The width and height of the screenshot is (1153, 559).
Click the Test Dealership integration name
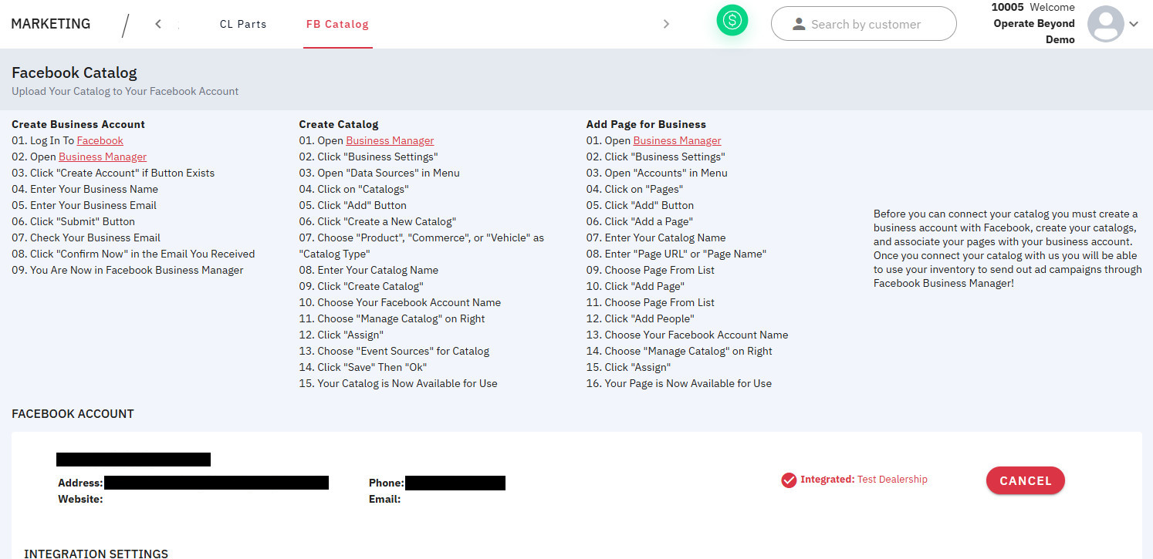pyautogui.click(x=892, y=480)
